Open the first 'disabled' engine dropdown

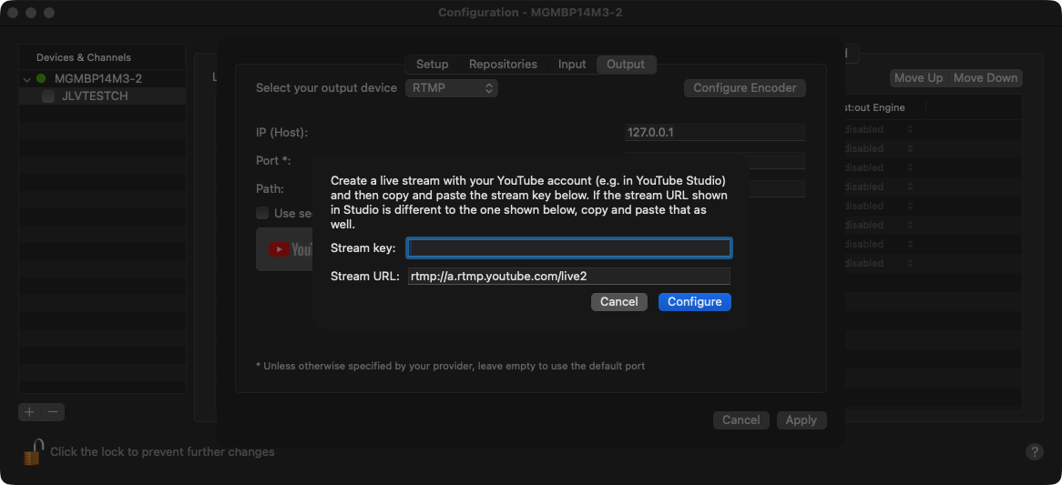[874, 129]
